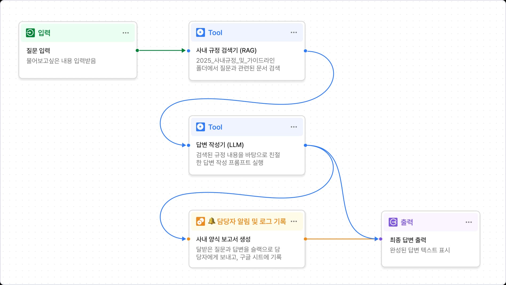
Task: Select the 답변 작성기 (LLM) title
Action: (220, 145)
